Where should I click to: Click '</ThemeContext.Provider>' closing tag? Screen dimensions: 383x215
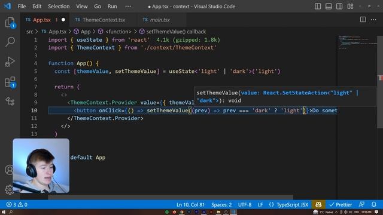pyautogui.click(x=105, y=118)
